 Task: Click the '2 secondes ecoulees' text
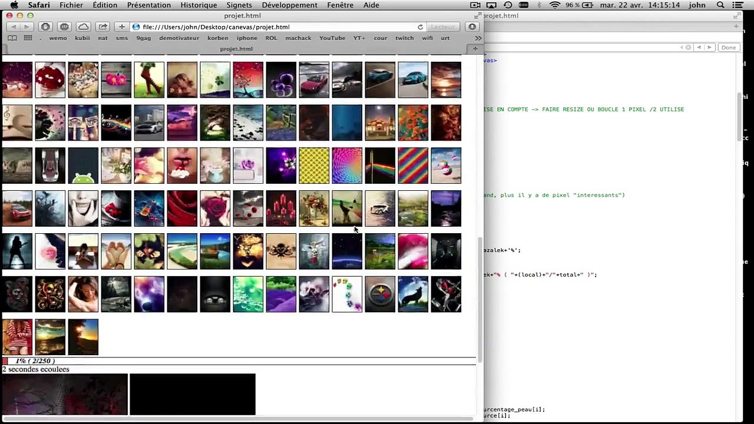(35, 370)
